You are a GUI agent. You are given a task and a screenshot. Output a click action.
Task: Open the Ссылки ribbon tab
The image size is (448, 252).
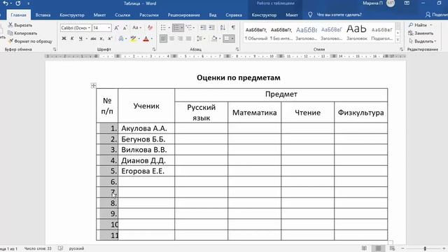click(122, 15)
